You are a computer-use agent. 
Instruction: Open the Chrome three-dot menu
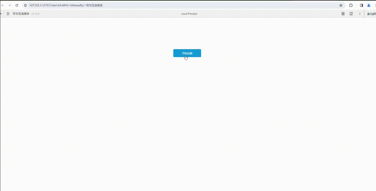375,5
